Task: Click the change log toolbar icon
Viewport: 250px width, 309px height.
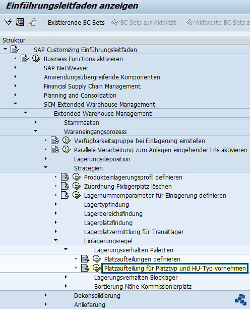Action: (x=20, y=22)
